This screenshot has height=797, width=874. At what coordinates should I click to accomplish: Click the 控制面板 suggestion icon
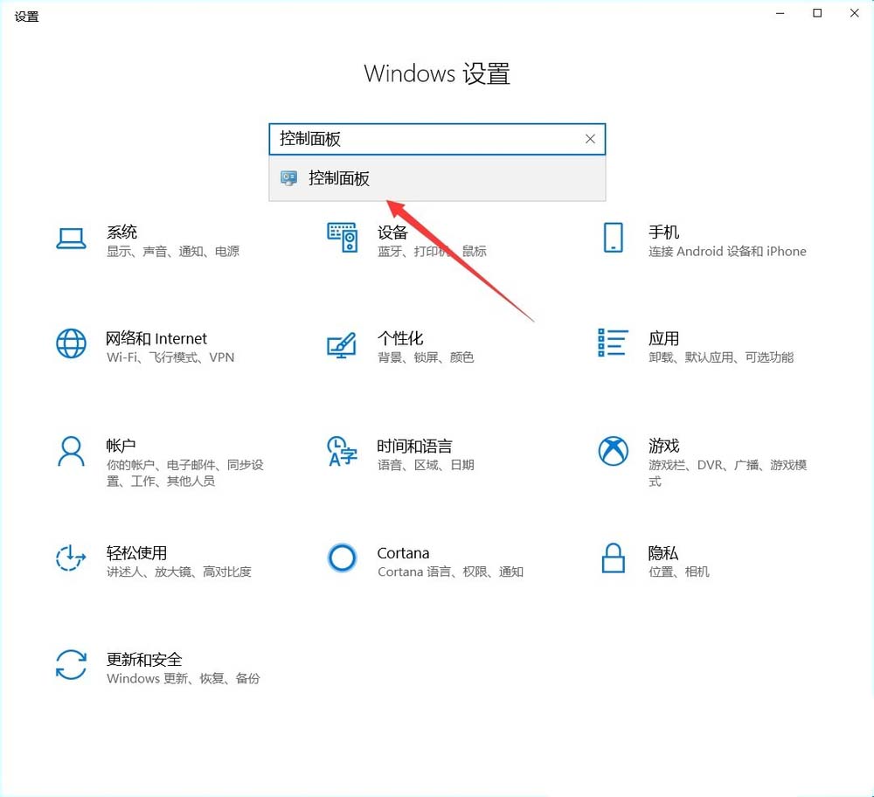coord(288,178)
